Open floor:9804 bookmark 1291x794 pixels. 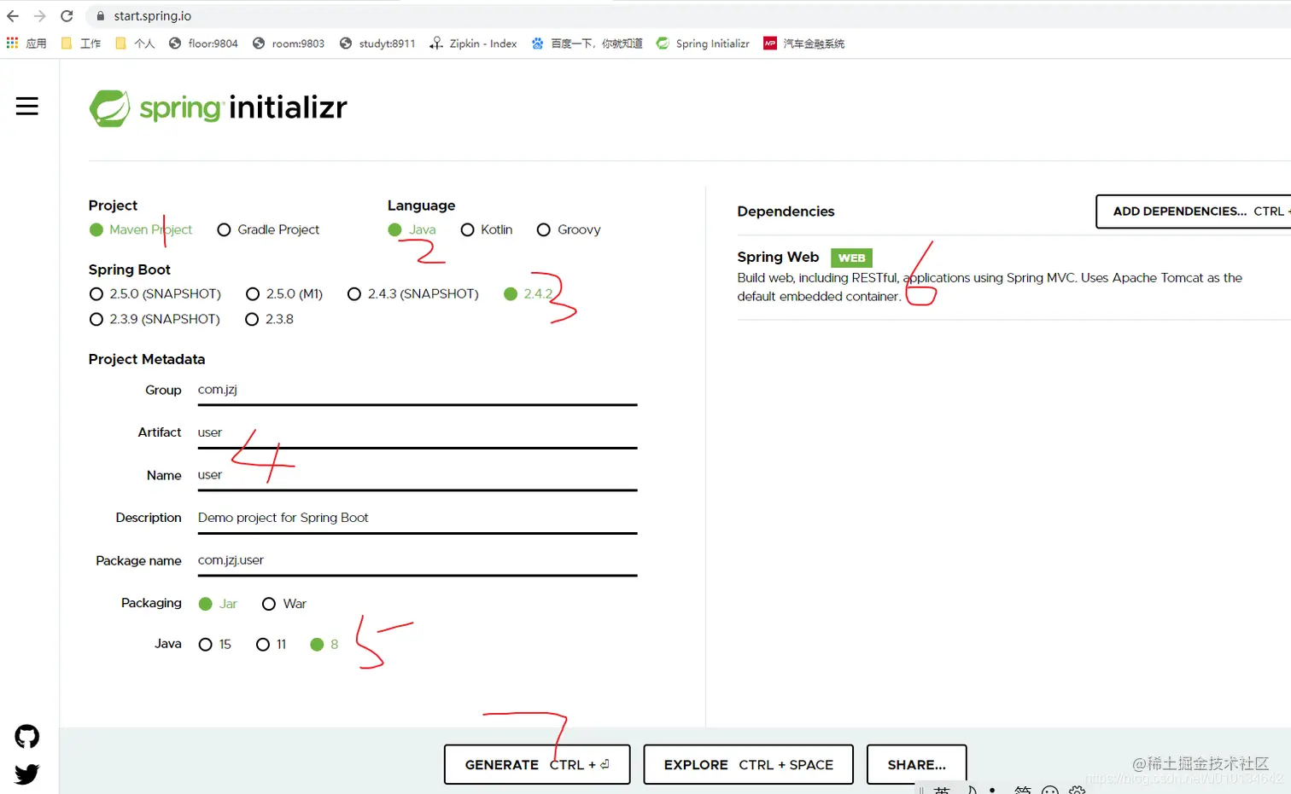coord(203,43)
